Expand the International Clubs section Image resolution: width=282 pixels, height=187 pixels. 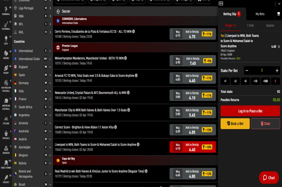(x=33, y=59)
